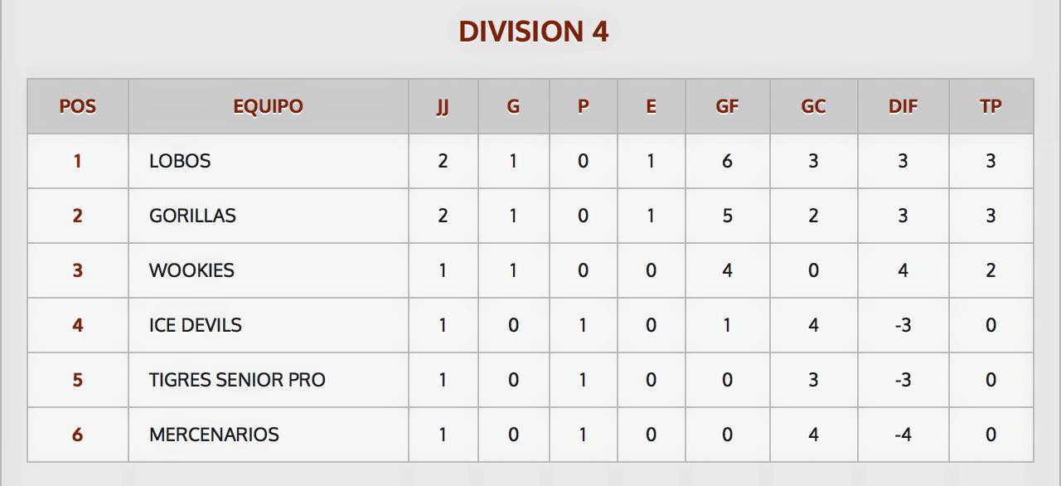
Task: Click the E column header
Action: pos(651,106)
